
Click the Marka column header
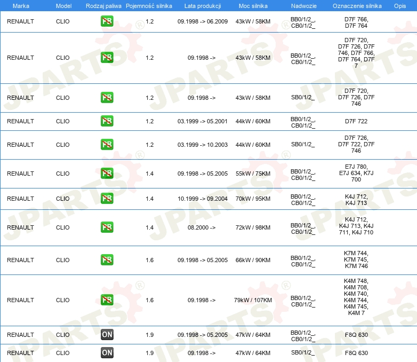click(20, 6)
